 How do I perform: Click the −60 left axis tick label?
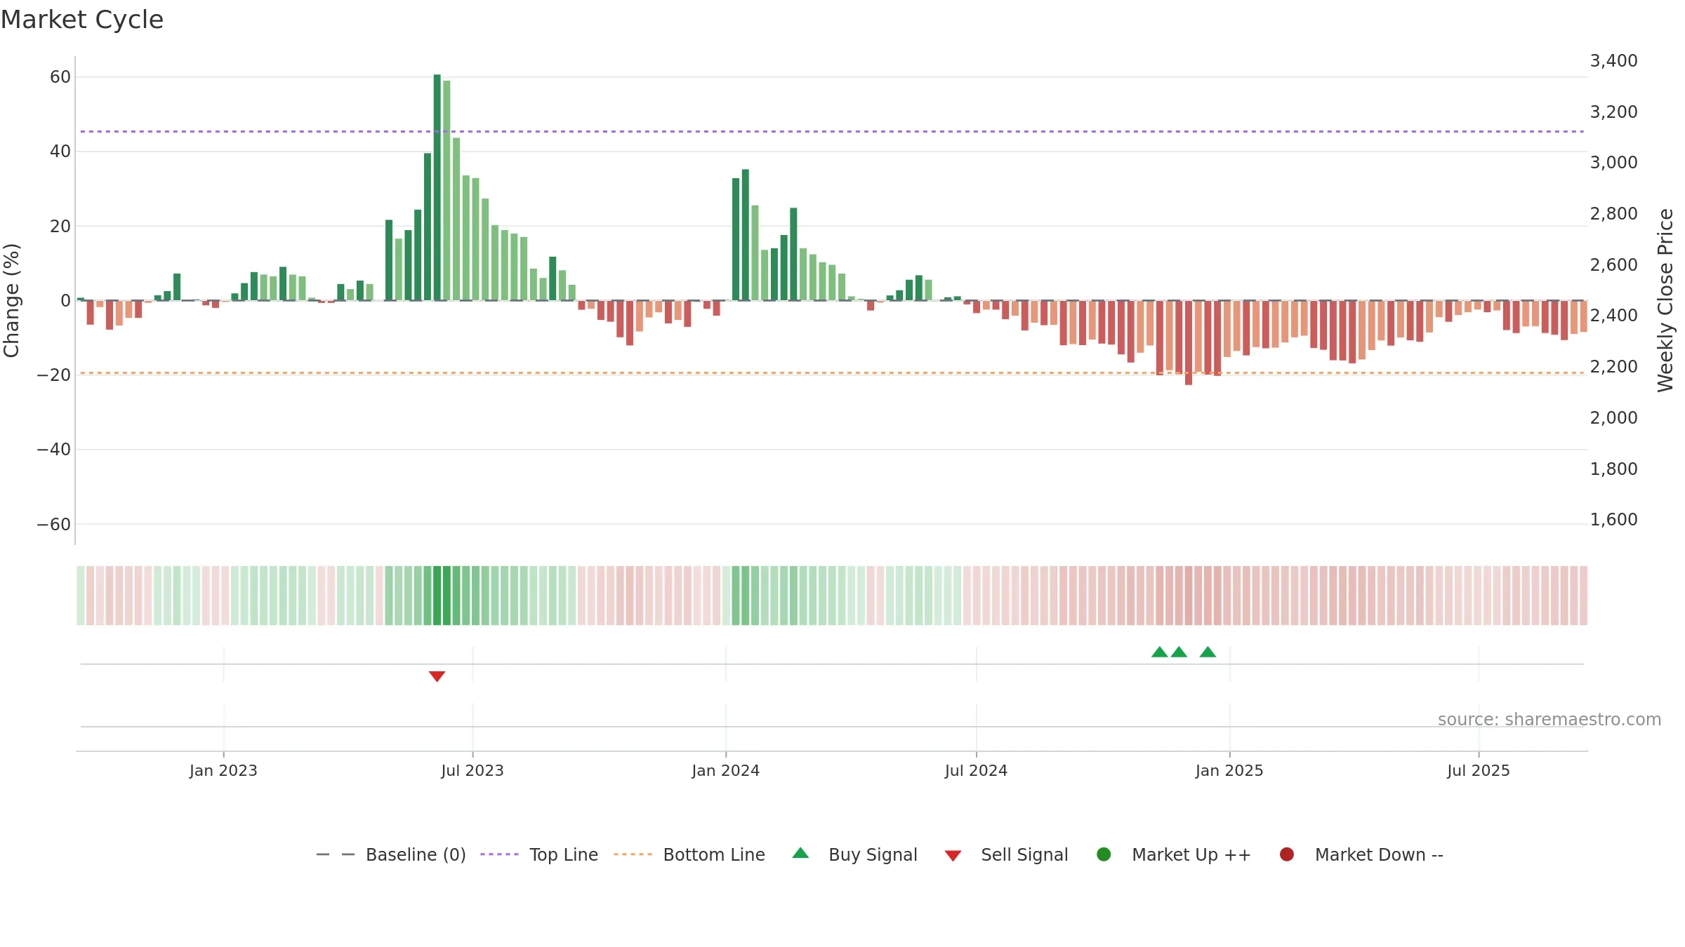click(x=54, y=525)
